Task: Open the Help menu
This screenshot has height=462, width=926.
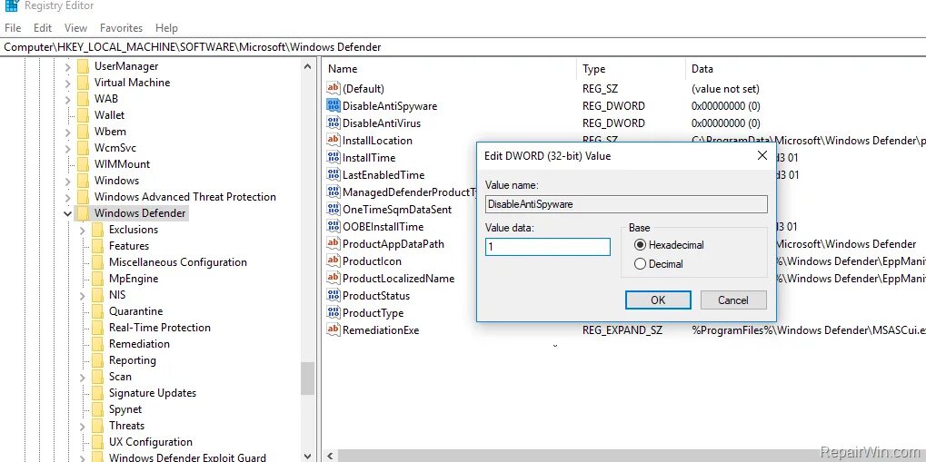Action: (166, 28)
